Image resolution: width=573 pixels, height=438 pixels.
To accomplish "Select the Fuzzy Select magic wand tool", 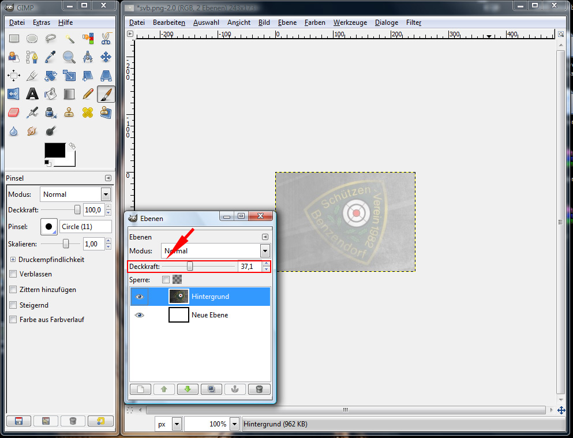I will (x=69, y=38).
